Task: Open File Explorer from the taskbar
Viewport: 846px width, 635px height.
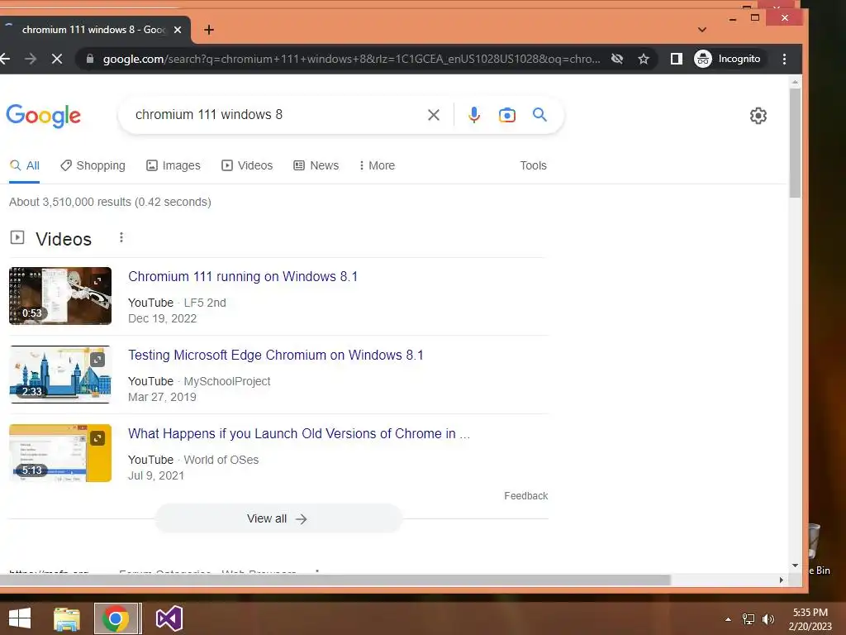Action: click(67, 618)
